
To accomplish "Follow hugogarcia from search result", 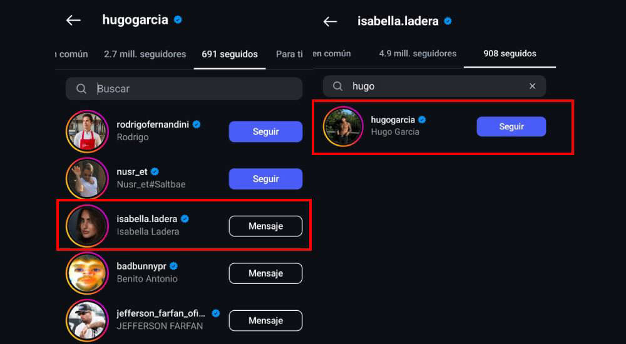I will [x=511, y=126].
